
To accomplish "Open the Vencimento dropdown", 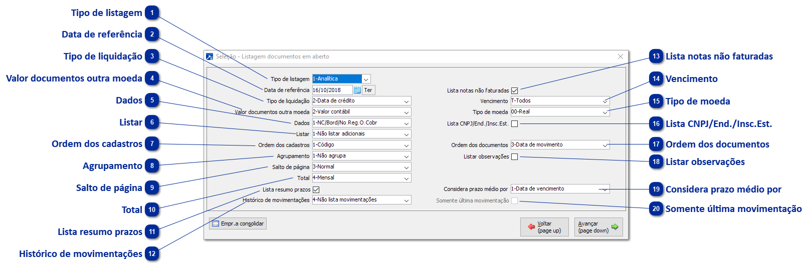I will tap(605, 101).
